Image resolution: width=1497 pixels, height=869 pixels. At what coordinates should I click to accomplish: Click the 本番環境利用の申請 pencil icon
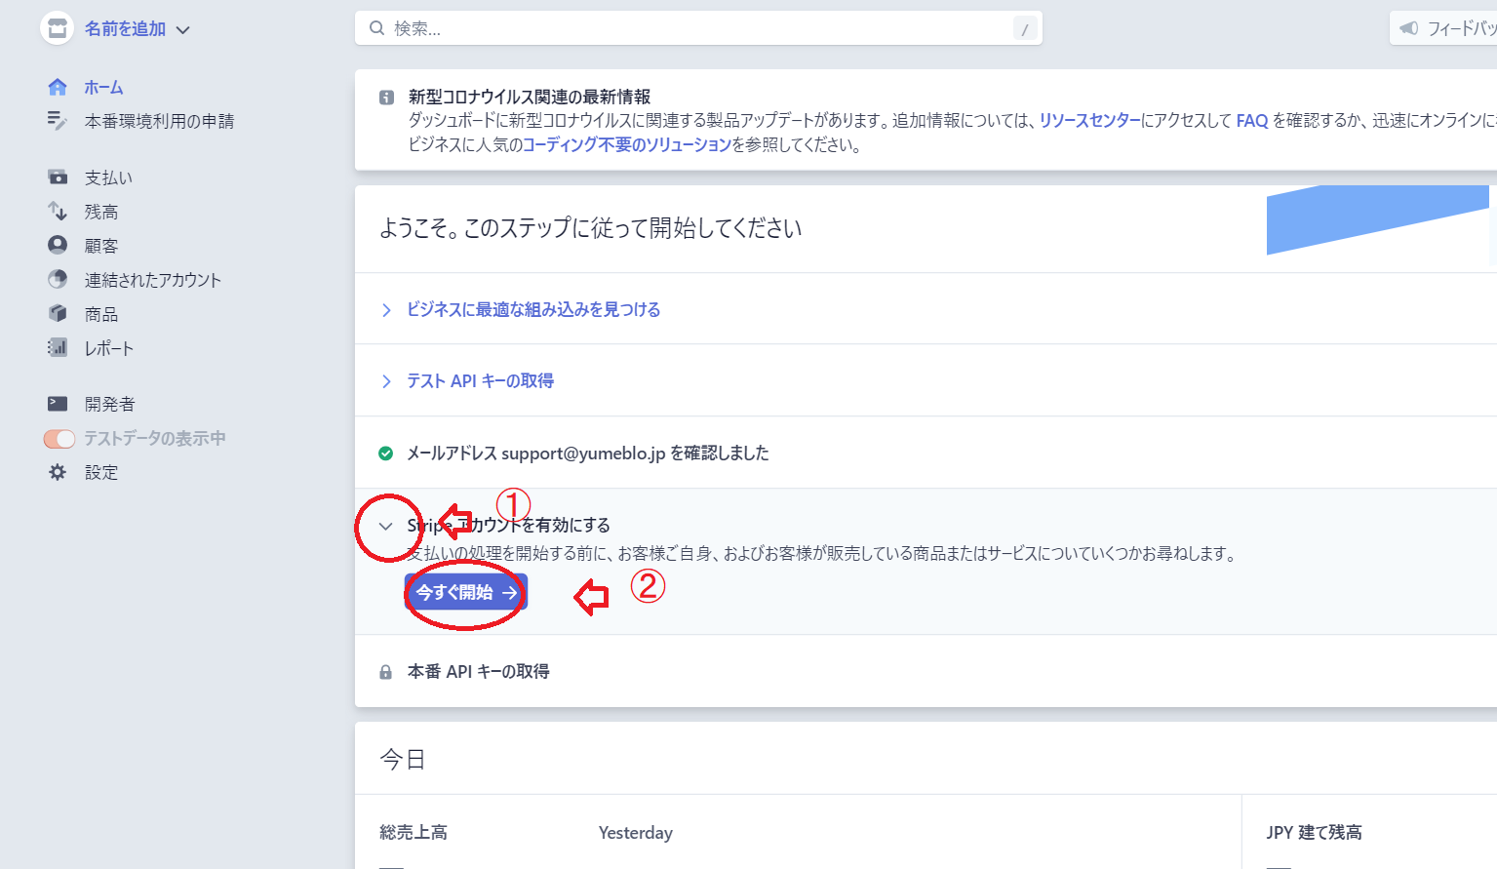58,121
